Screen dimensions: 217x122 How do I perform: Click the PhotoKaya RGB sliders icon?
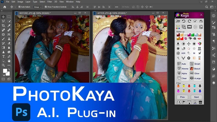tap(178, 27)
